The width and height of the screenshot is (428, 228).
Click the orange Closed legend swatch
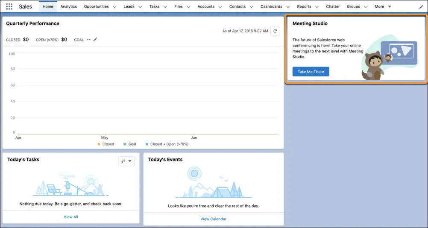99,144
